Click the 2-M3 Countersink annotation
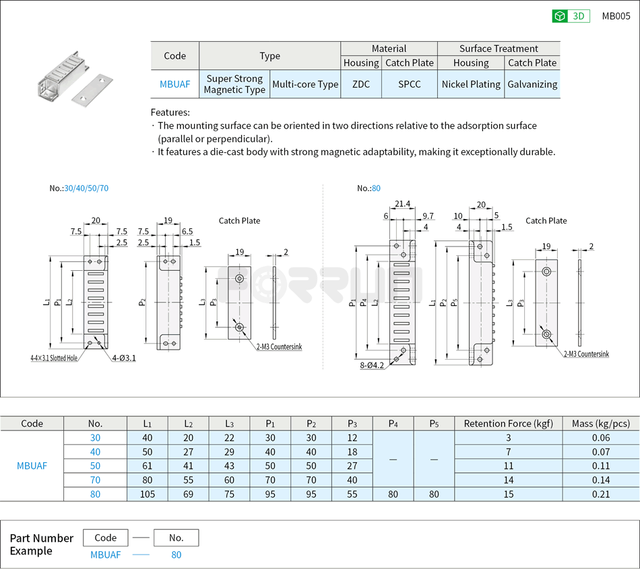The image size is (640, 570). click(x=279, y=347)
